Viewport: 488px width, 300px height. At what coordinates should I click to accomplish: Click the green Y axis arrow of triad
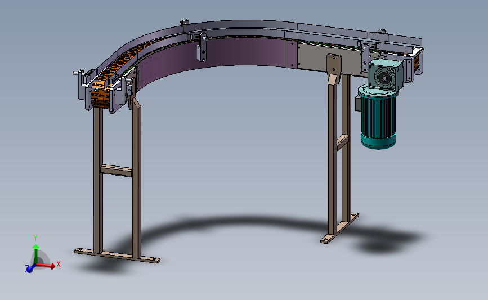(x=36, y=254)
